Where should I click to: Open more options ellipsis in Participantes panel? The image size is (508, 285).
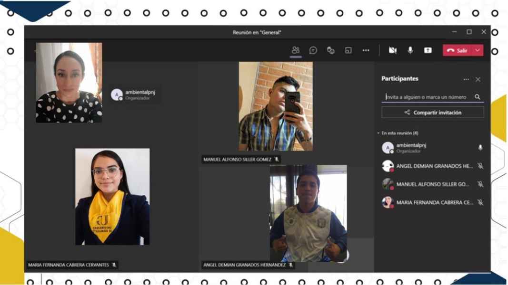pyautogui.click(x=466, y=79)
